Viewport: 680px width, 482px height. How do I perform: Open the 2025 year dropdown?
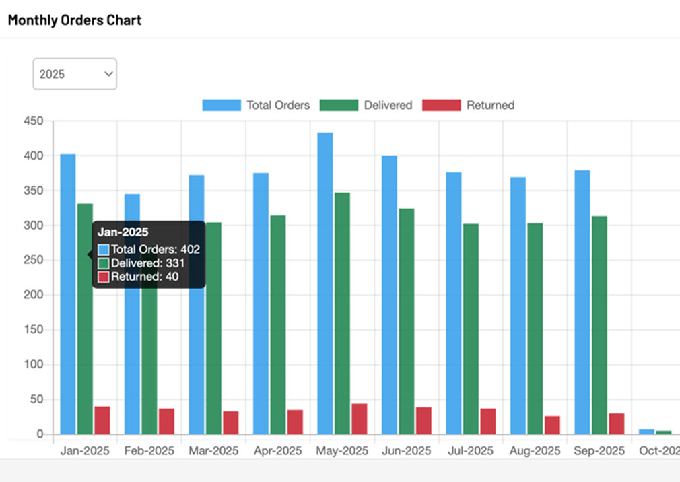coord(75,74)
